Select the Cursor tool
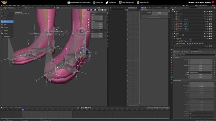The image size is (216, 121). 7,16
